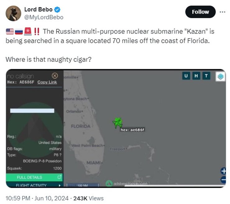Close the aircraft info panel with X icon
230x204 pixels.
coord(55,75)
